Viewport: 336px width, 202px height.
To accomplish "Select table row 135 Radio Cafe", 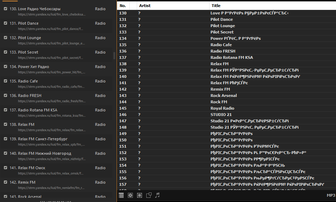I will 226,45.
